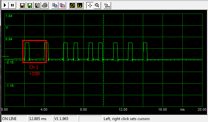Screen dimensions: 208x122
Task: Click the cursor hint message in status bar
Action: (127, 119)
